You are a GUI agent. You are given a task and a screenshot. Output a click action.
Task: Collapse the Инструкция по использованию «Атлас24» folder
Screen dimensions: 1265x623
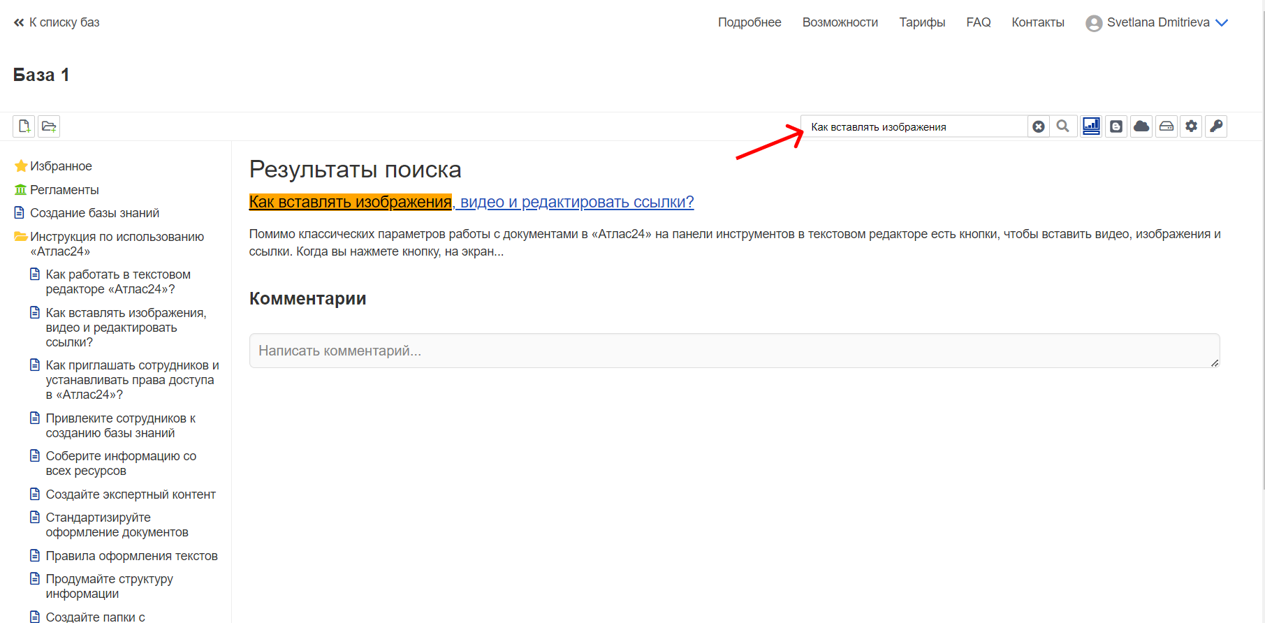click(117, 244)
